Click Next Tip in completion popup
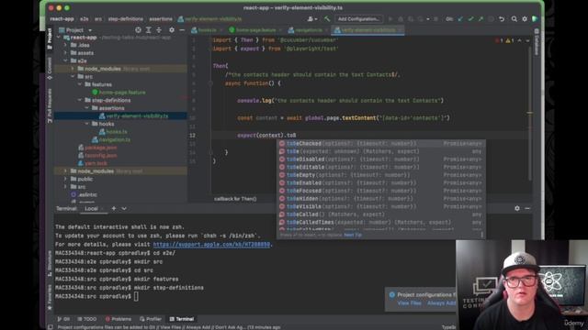 [353, 235]
